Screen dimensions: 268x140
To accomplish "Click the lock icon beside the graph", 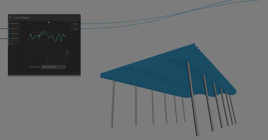I will click(x=67, y=51).
